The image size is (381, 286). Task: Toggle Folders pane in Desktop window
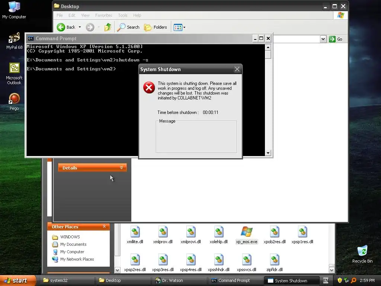pos(156,27)
